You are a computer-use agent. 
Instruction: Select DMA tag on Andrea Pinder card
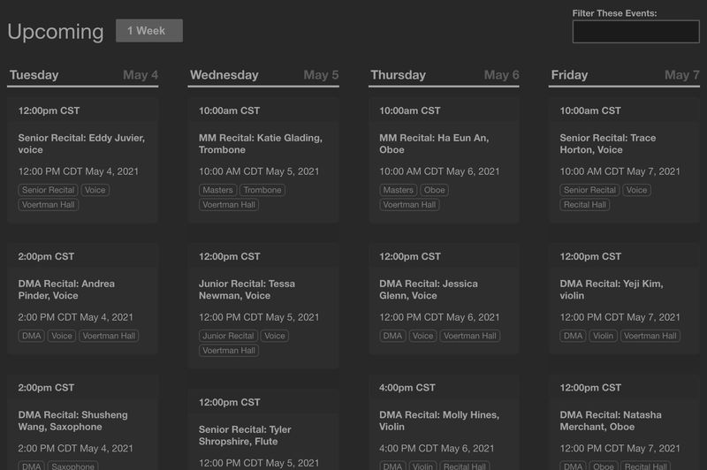pyautogui.click(x=32, y=336)
